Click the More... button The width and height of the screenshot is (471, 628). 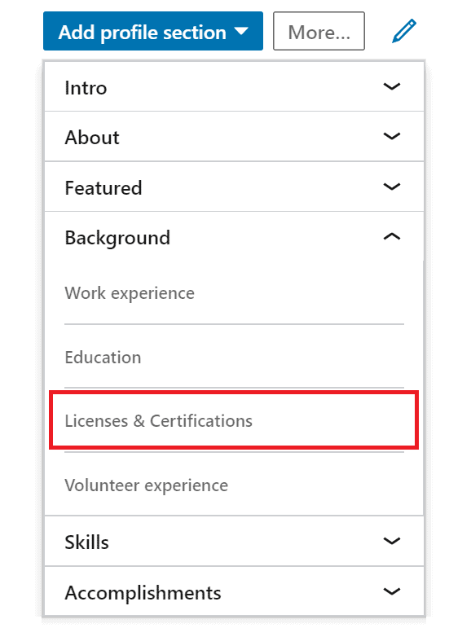319,31
